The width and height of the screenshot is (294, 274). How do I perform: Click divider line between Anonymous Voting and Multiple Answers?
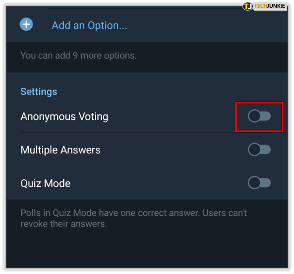[146, 133]
